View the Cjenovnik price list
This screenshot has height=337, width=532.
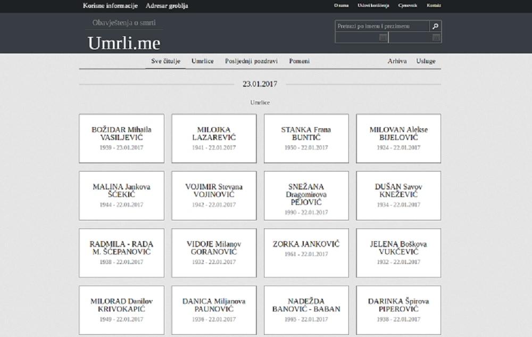pos(407,6)
